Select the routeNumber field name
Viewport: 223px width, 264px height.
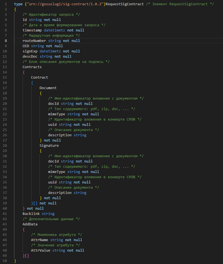click(x=34, y=41)
